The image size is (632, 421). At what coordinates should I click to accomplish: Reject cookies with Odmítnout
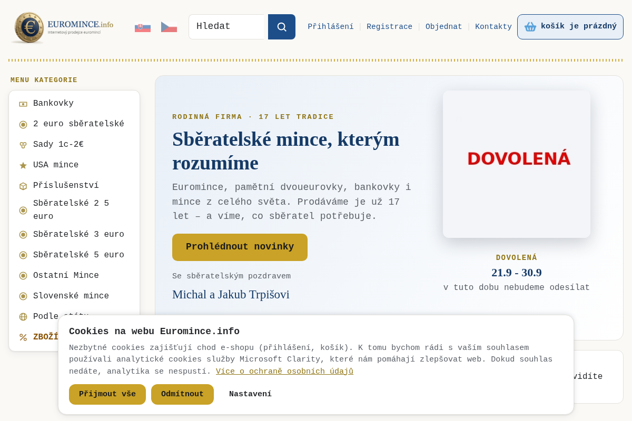tap(182, 395)
